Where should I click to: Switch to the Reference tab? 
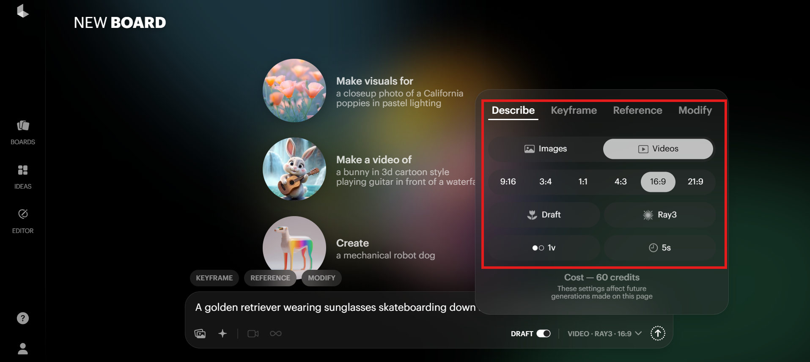click(638, 110)
